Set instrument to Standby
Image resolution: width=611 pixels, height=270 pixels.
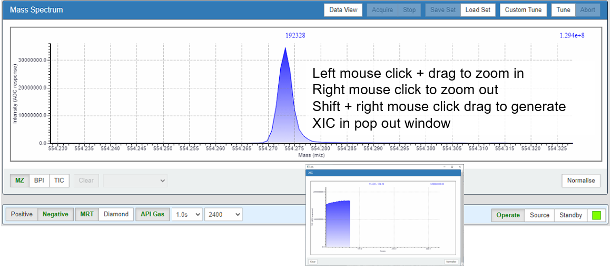[x=569, y=215]
